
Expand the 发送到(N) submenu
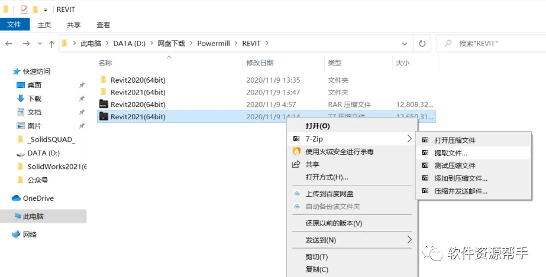tap(352, 240)
